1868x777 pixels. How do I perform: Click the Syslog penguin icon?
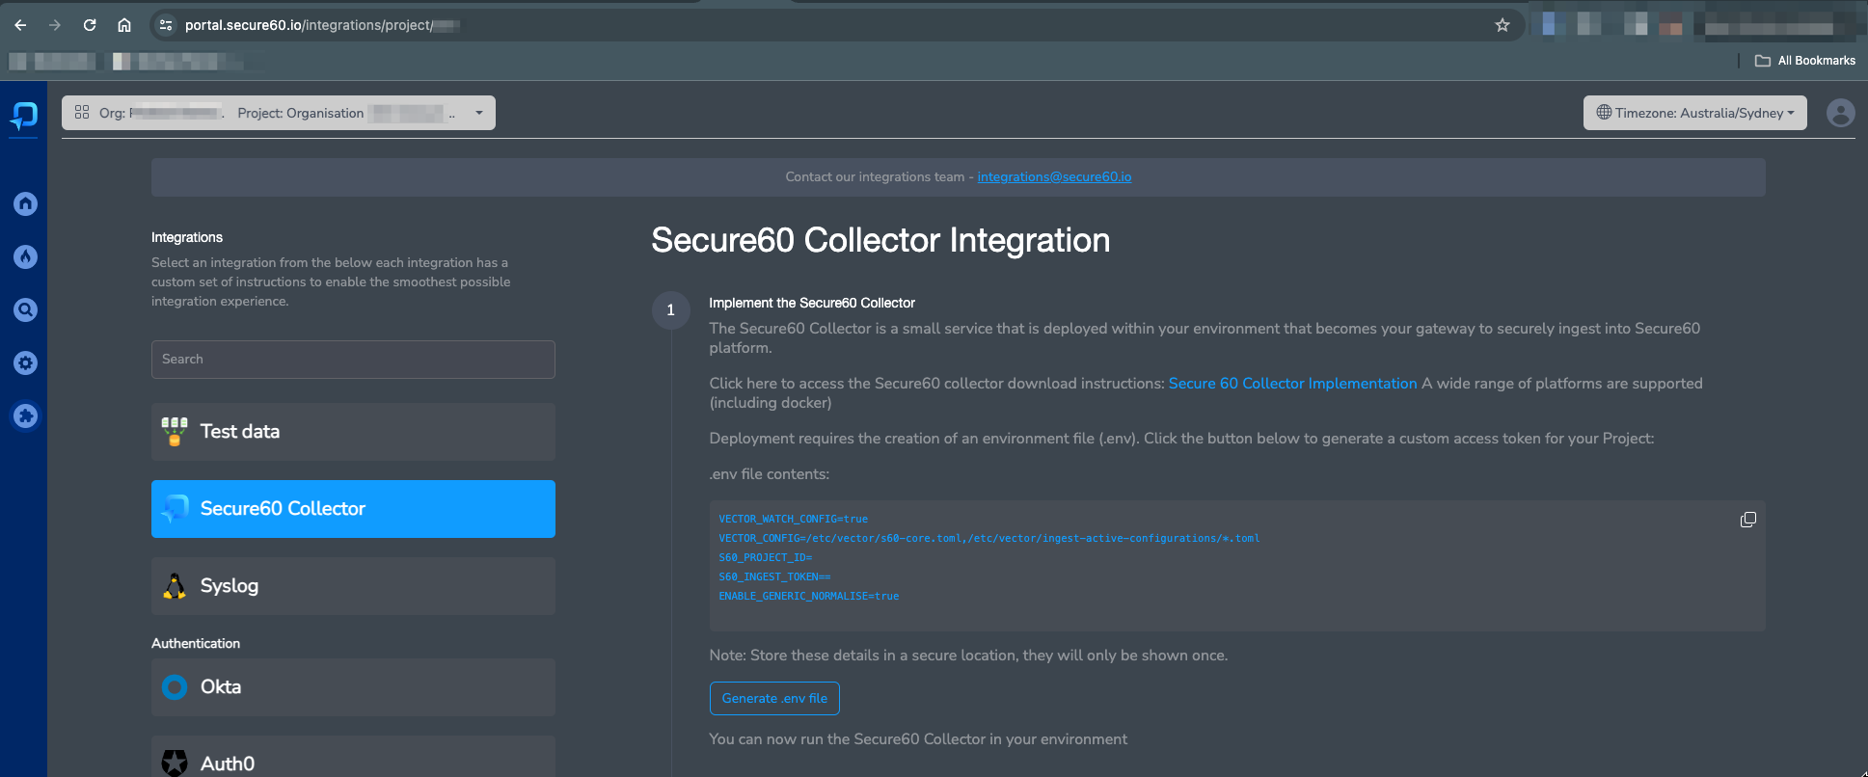tap(175, 586)
